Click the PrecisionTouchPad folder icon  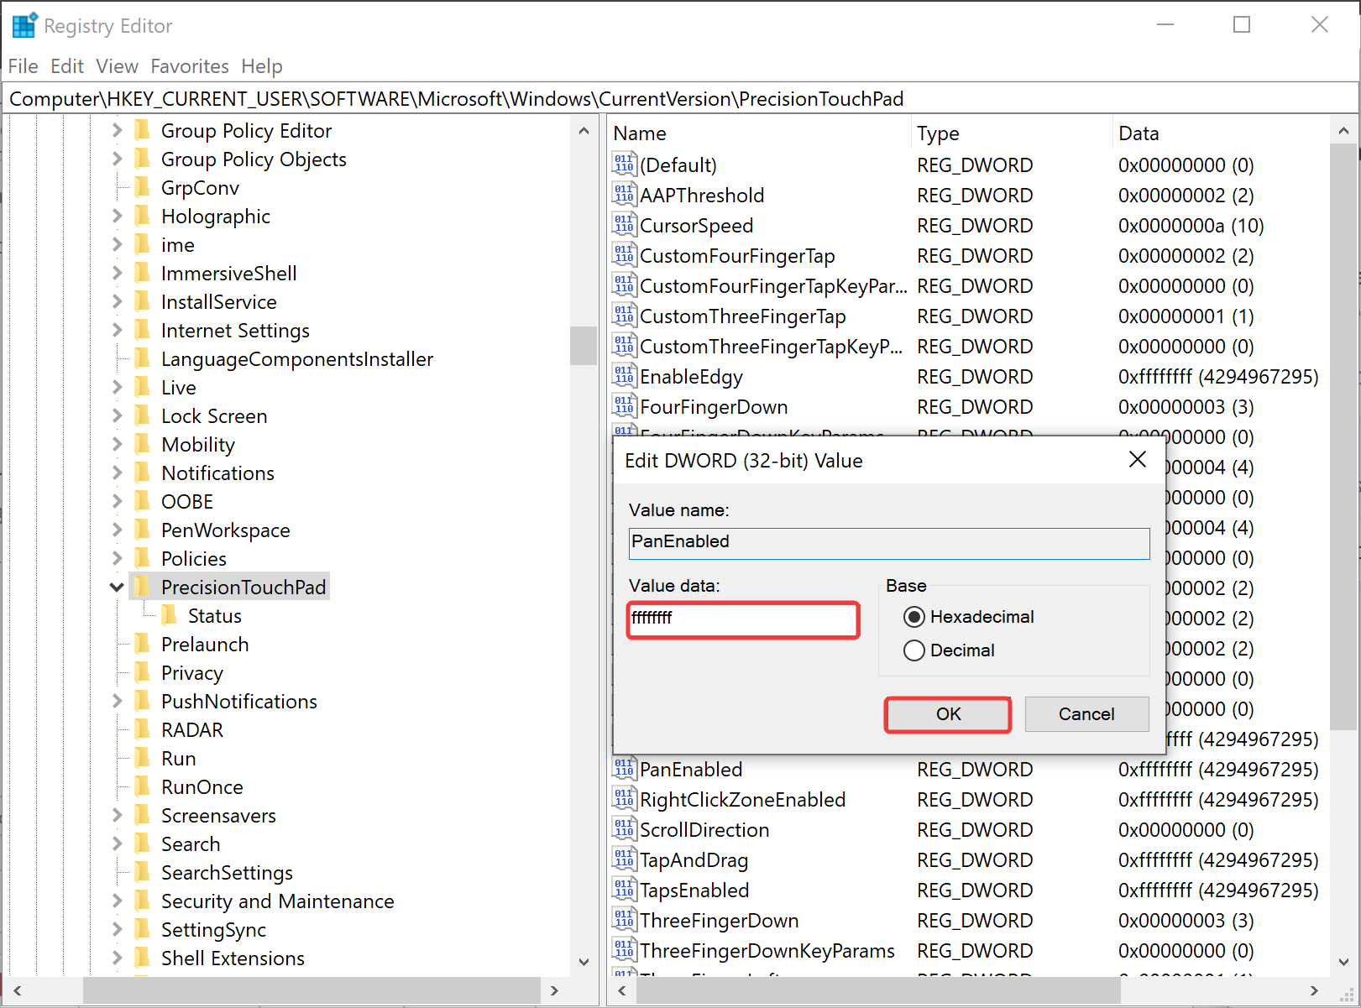(143, 587)
